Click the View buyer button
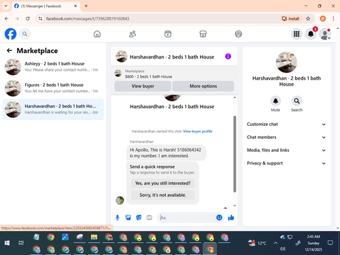This screenshot has width=340, height=255. click(x=143, y=86)
